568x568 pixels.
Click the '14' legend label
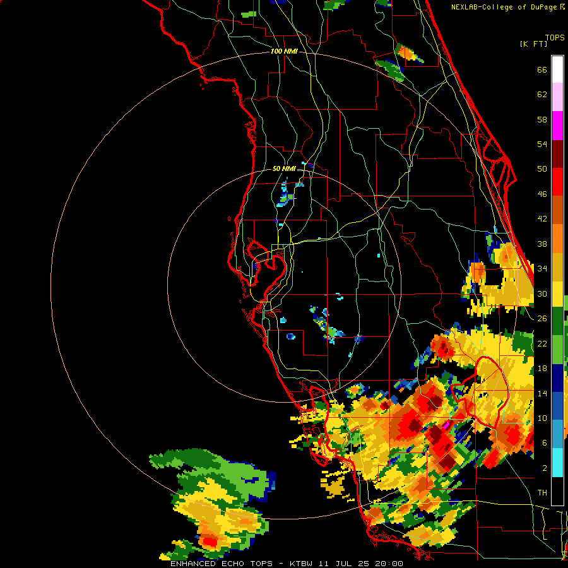(542, 393)
